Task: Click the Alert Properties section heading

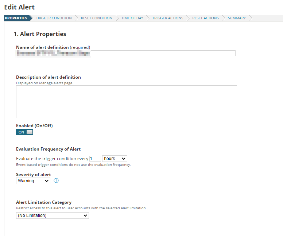Action: [40, 34]
